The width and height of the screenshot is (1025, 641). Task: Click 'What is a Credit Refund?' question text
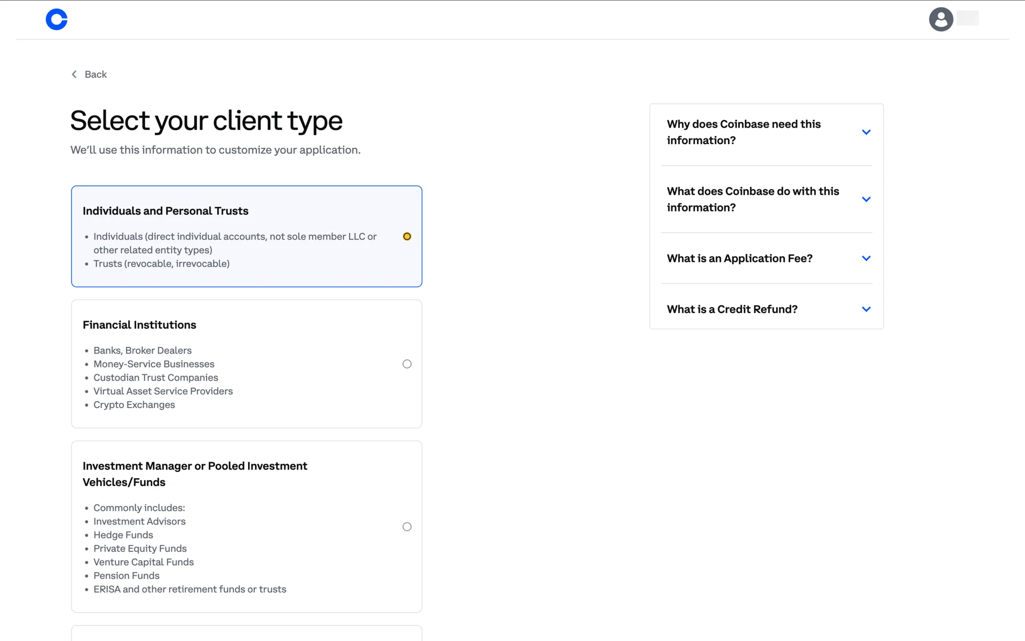[x=732, y=309]
